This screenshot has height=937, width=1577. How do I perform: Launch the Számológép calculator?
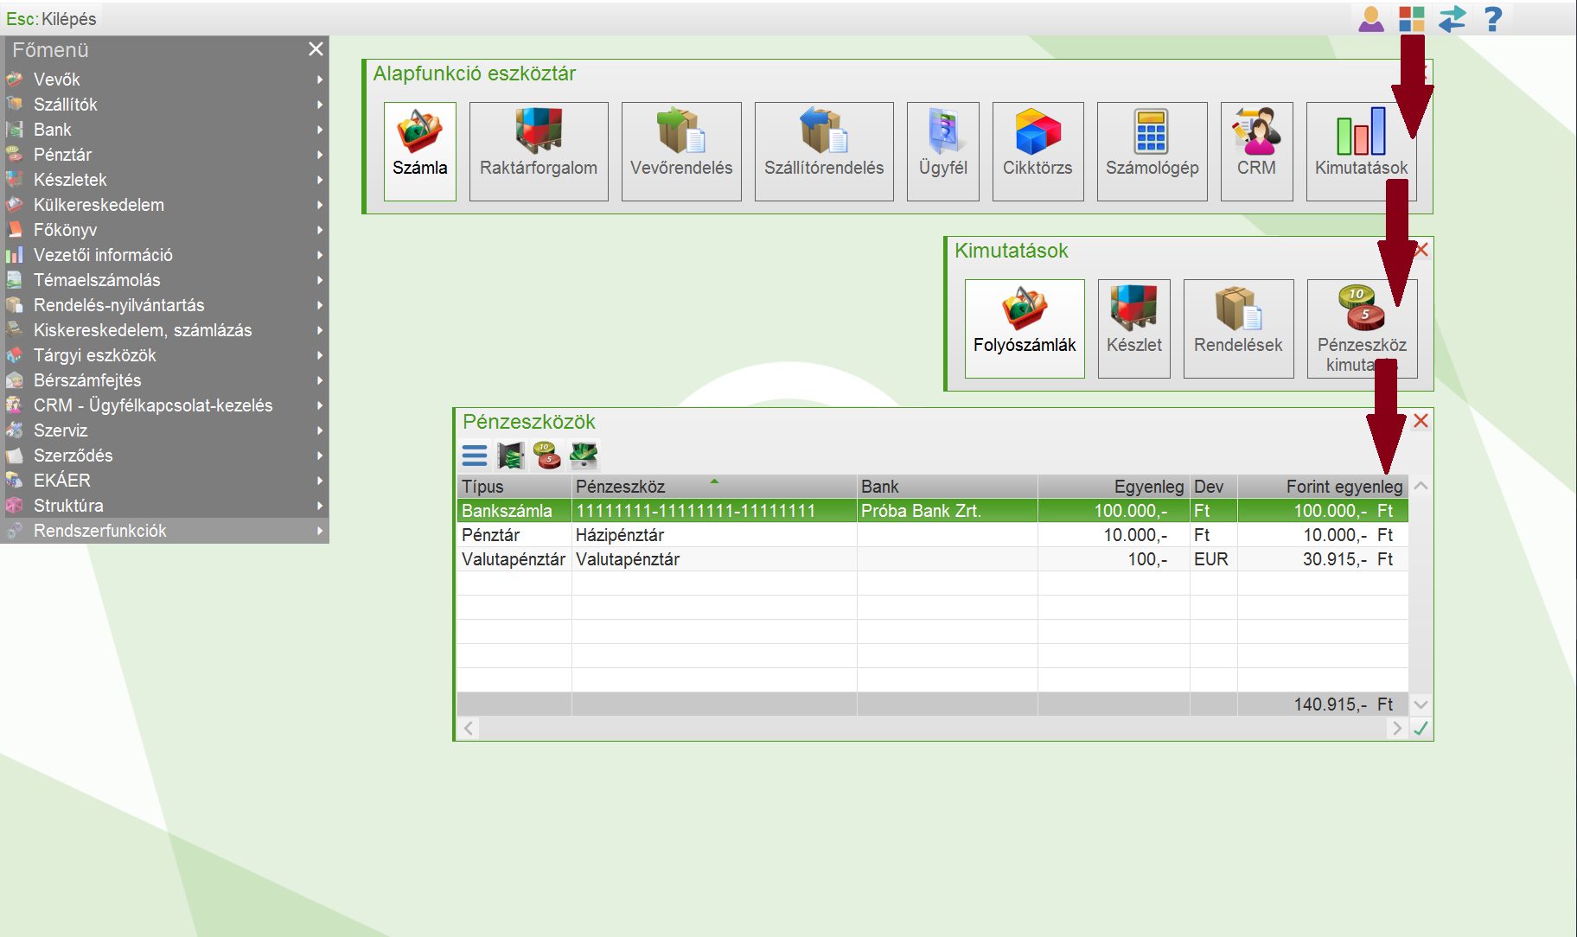pos(1152,151)
